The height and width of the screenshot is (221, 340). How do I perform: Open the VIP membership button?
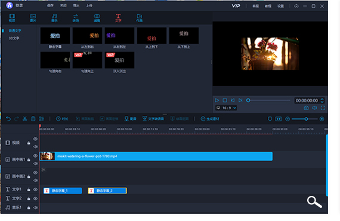[236, 6]
